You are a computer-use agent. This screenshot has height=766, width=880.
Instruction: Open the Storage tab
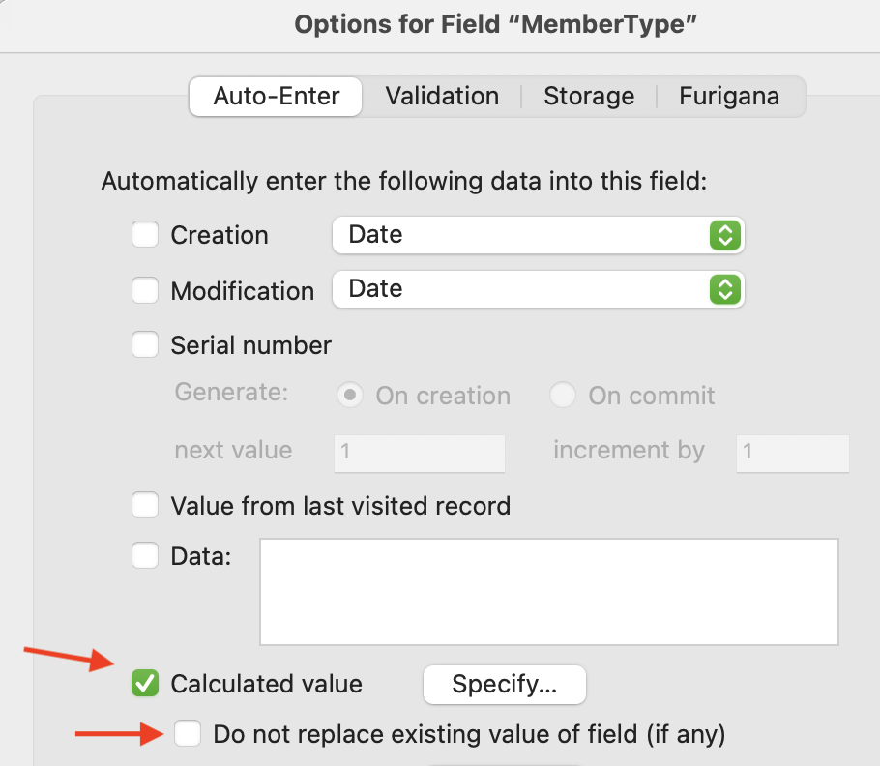(589, 97)
